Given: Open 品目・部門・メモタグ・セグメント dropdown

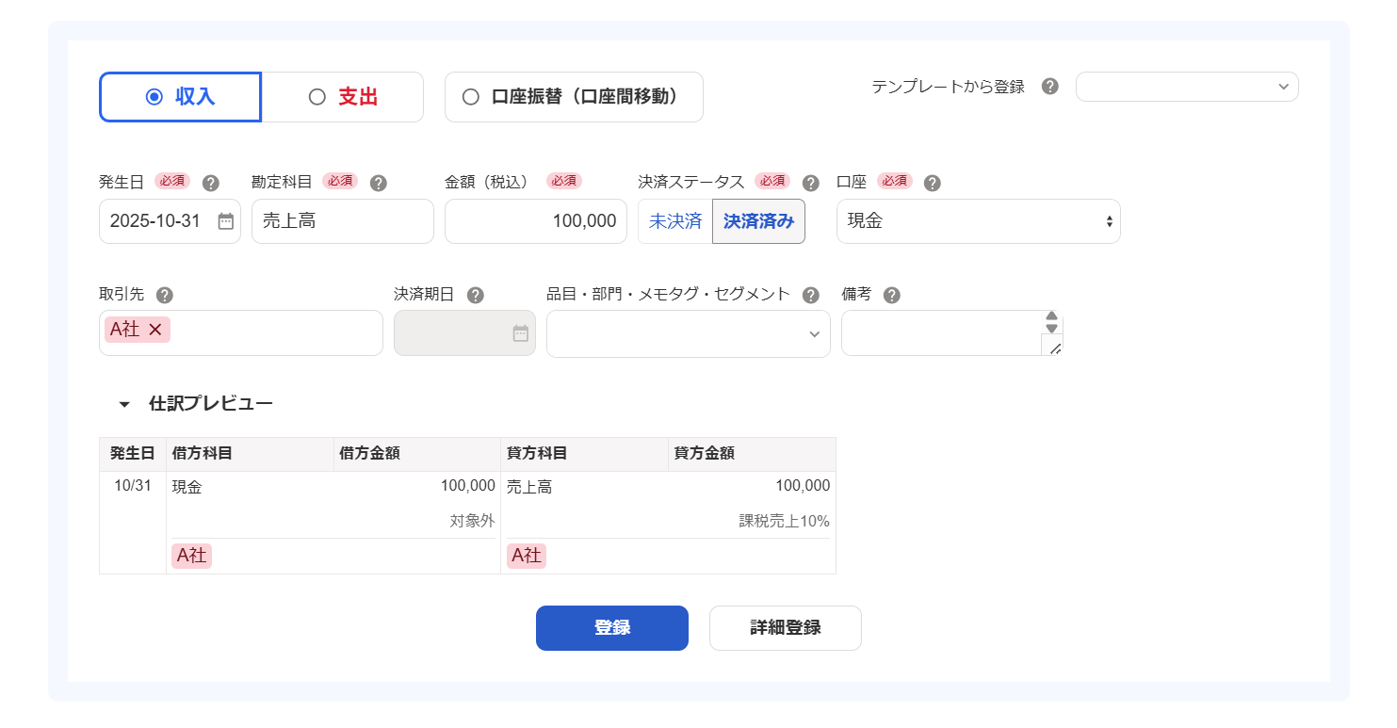Looking at the screenshot, I should coord(689,333).
